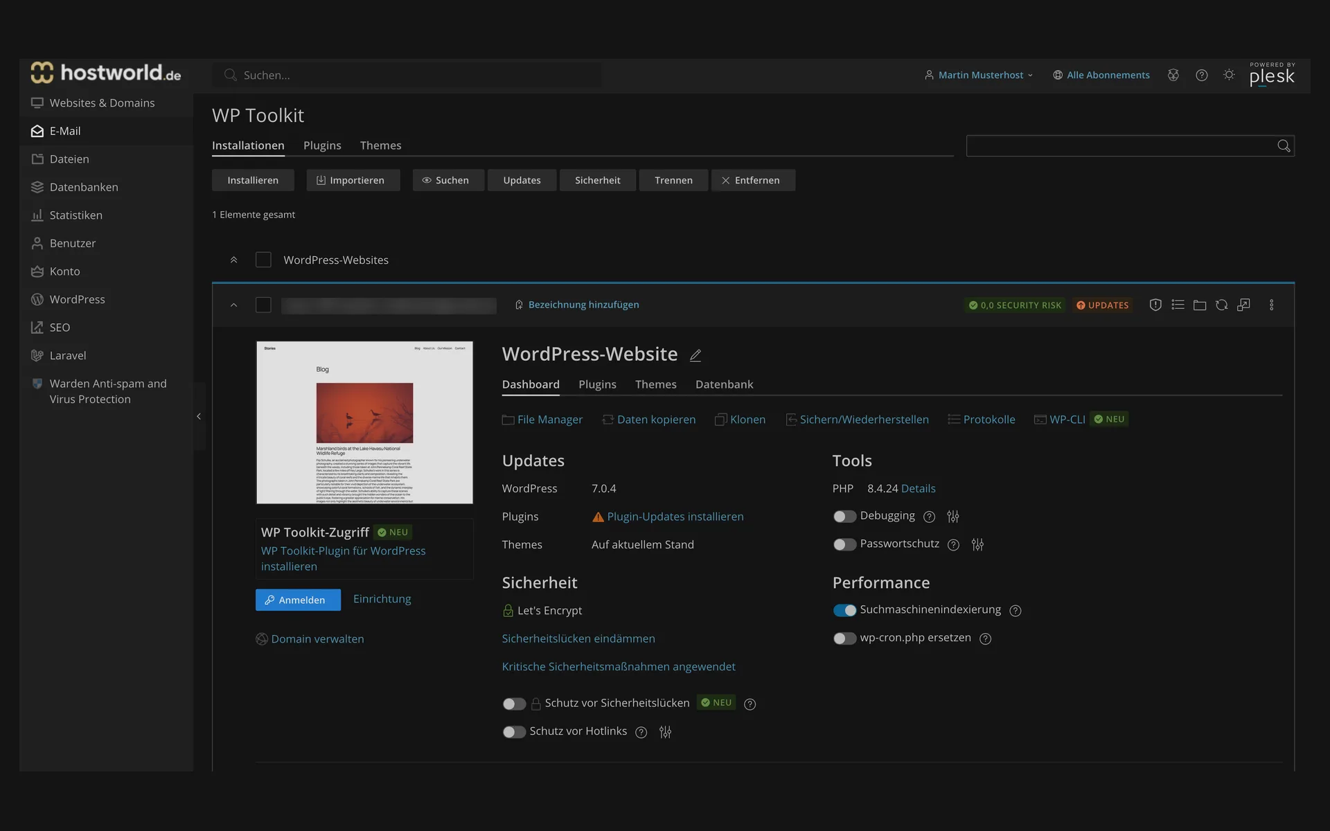Open Debugging settings sliders icon
The image size is (1330, 831).
coord(953,517)
